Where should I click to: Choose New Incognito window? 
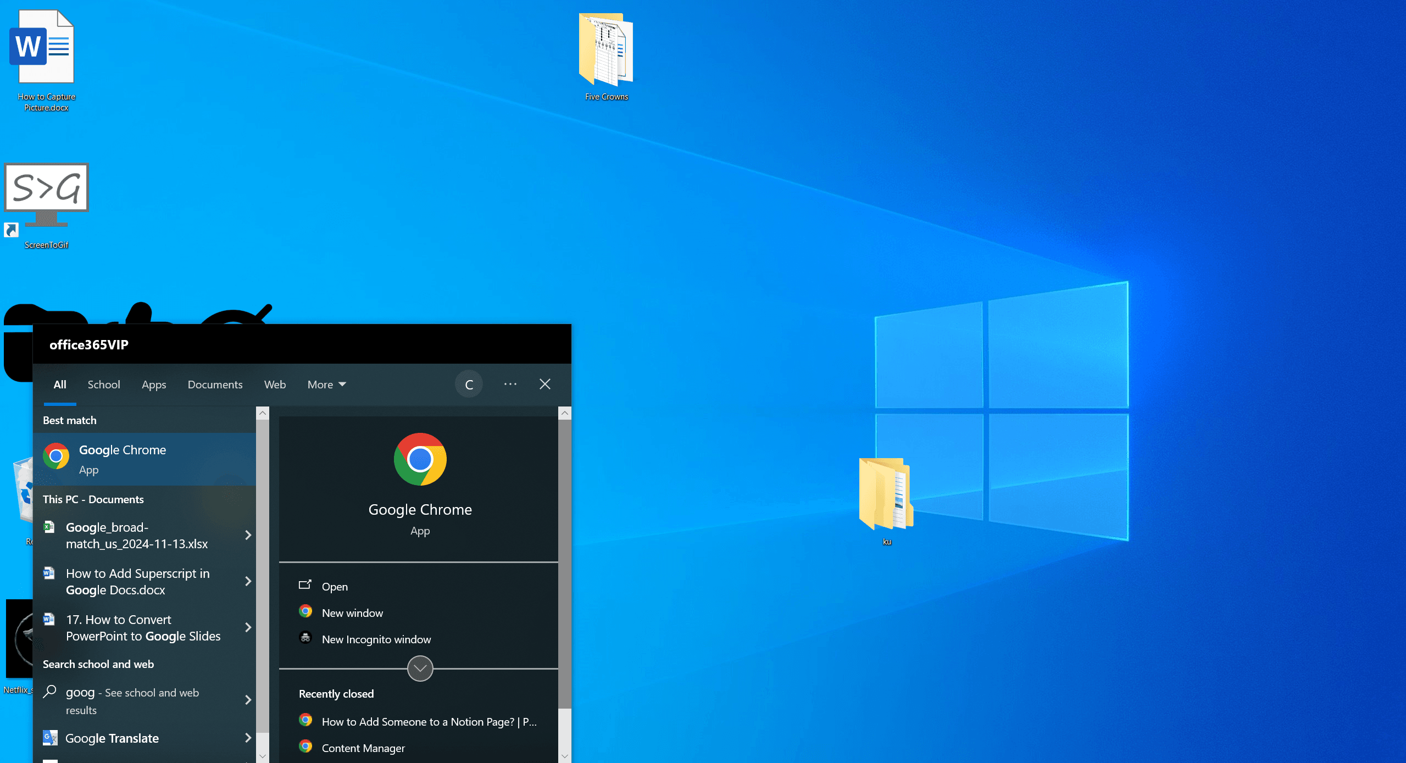click(376, 639)
